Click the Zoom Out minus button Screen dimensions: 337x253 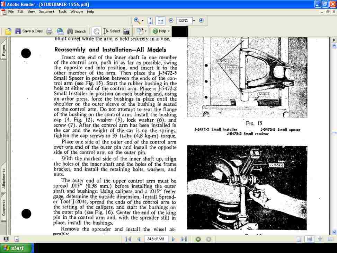pos(171,20)
